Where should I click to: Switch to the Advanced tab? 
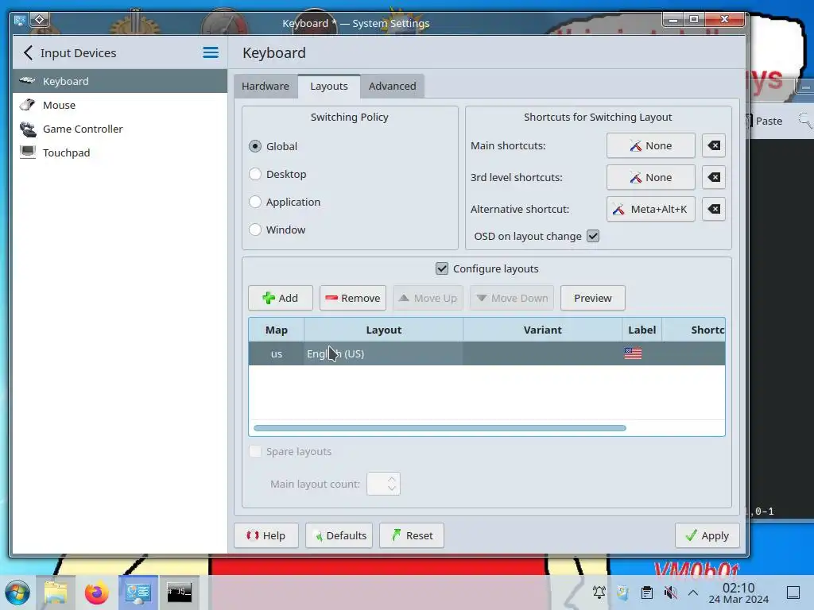click(x=393, y=86)
